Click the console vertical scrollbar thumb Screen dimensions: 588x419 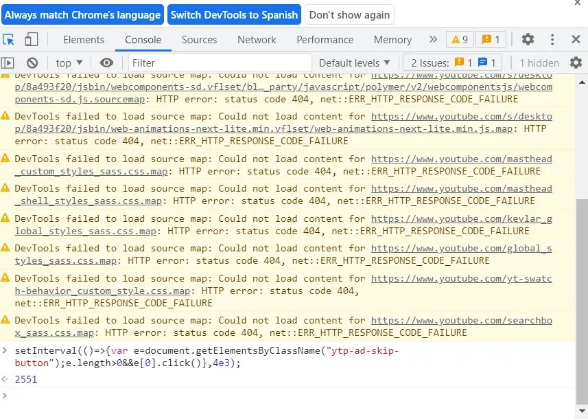[582, 302]
